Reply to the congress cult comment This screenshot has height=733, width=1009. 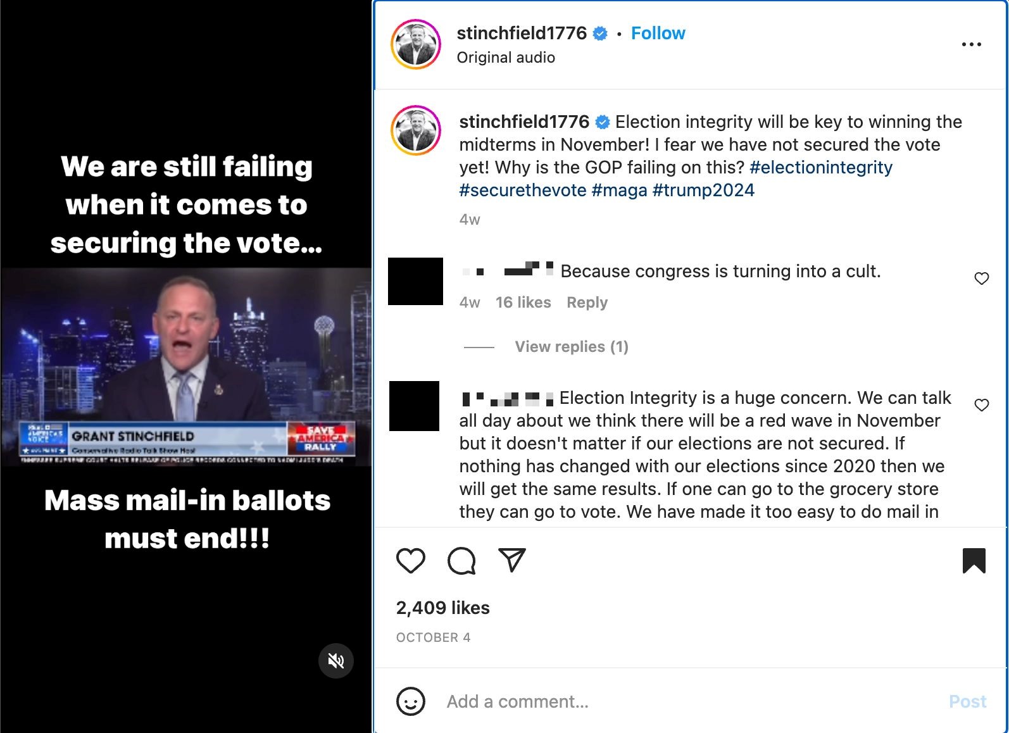[x=587, y=303]
